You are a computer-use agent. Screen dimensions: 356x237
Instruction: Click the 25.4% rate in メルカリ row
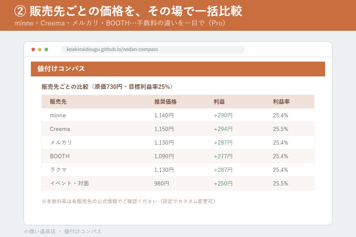281,143
